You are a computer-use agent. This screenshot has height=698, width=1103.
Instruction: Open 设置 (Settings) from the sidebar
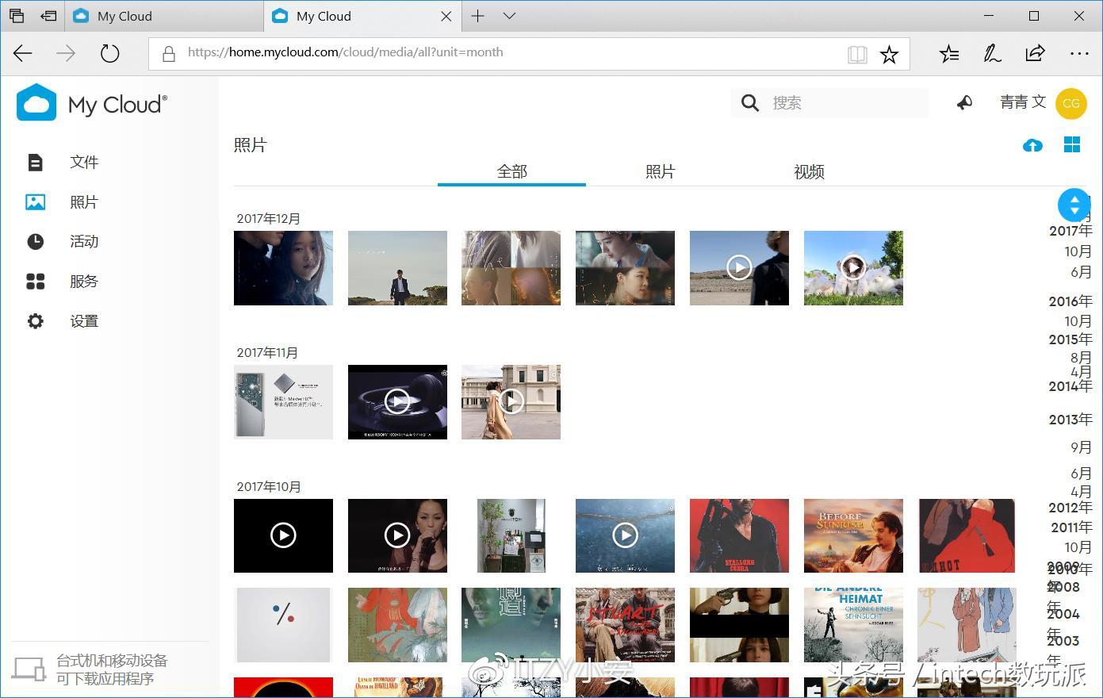(83, 320)
